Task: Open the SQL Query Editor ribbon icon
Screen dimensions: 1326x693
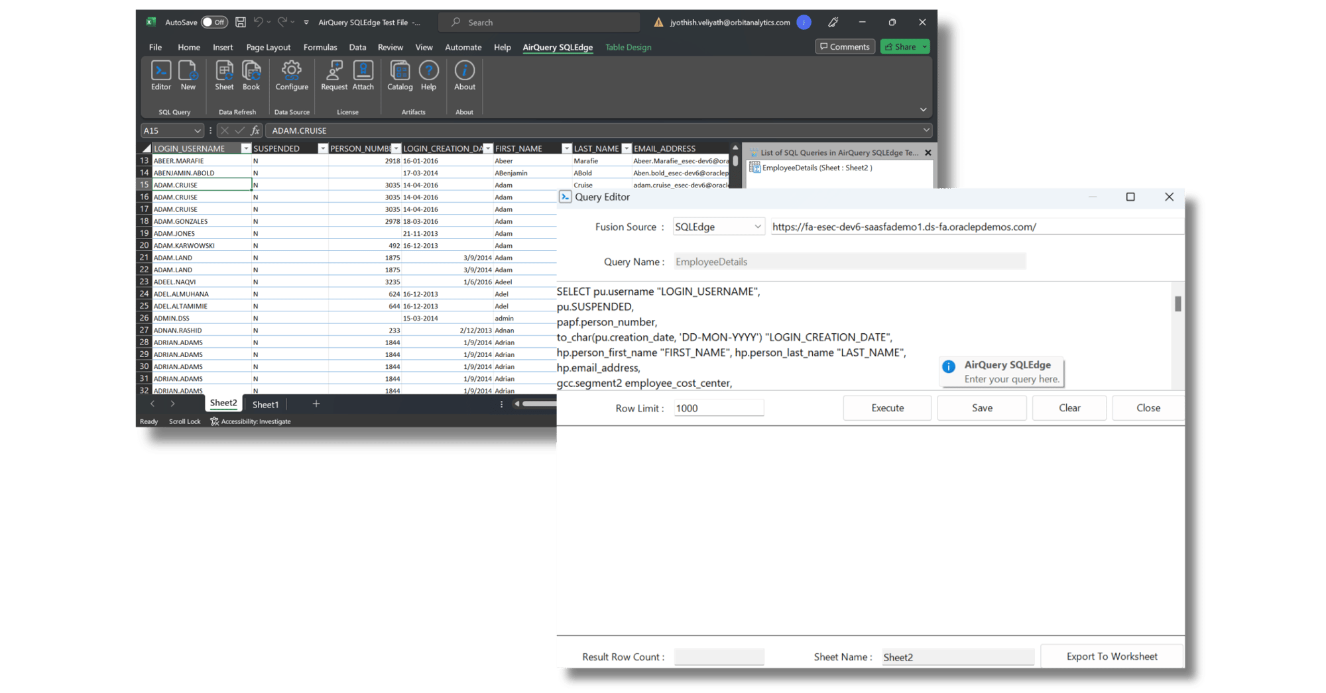Action: (160, 76)
